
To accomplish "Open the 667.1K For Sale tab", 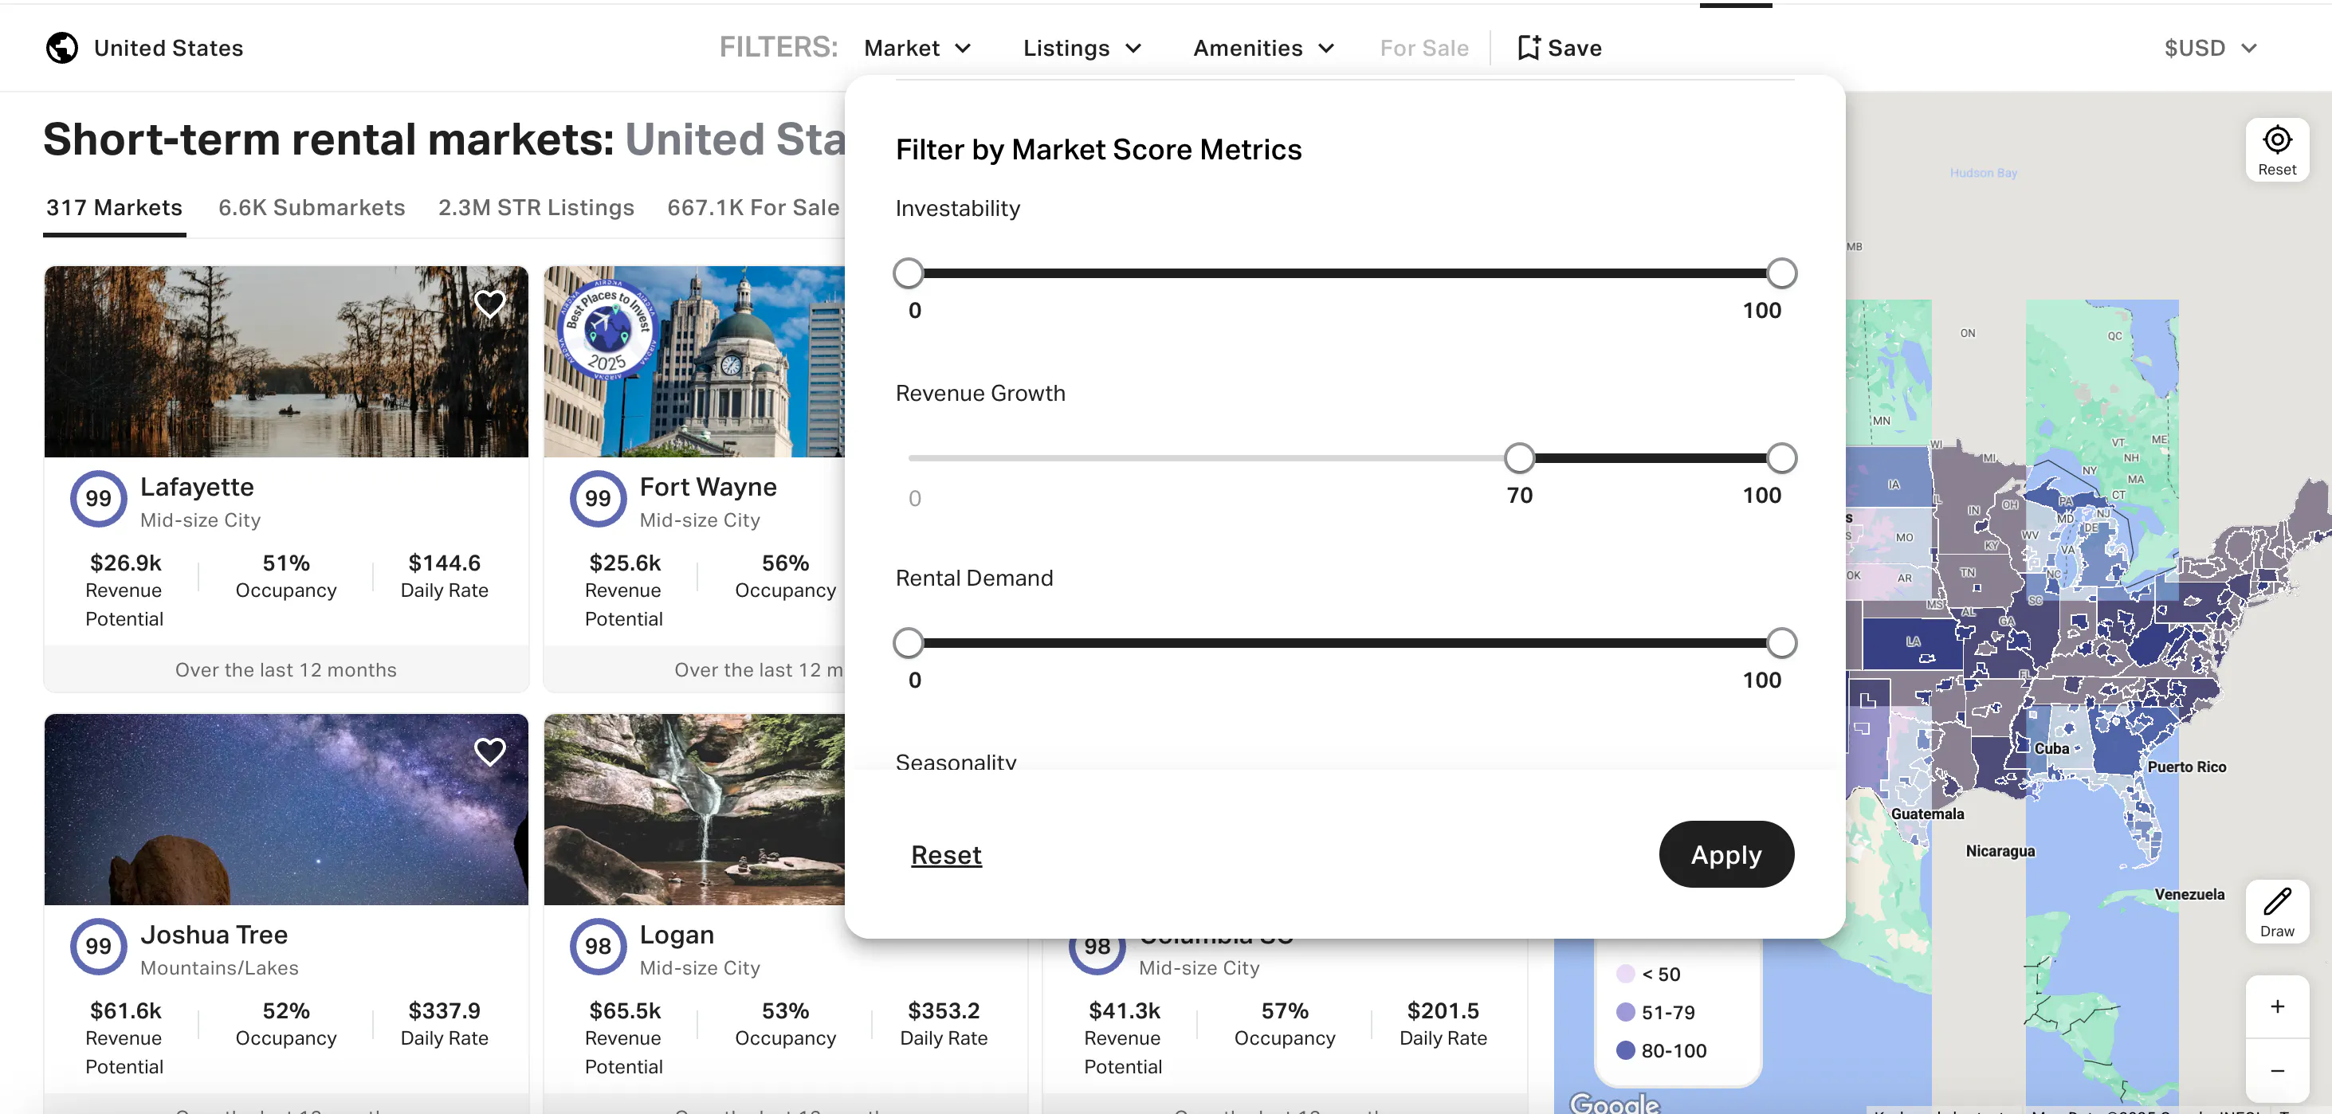I will pyautogui.click(x=753, y=208).
